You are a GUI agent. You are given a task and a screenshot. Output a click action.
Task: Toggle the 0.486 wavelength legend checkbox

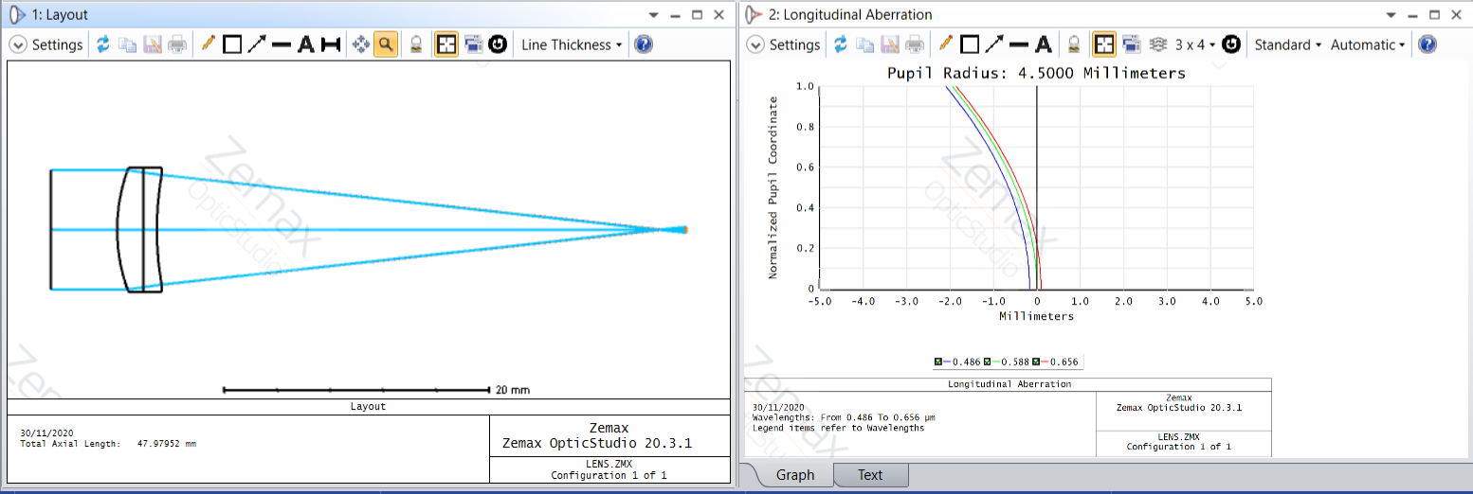click(x=938, y=362)
